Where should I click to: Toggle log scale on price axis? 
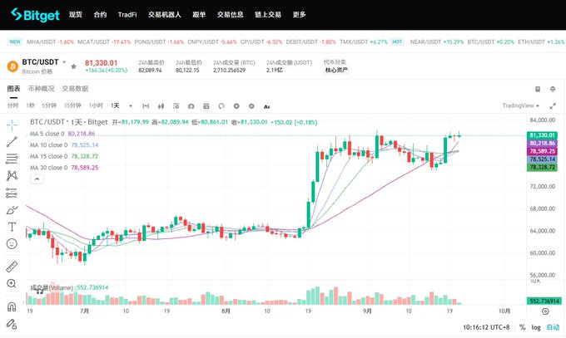pos(536,327)
